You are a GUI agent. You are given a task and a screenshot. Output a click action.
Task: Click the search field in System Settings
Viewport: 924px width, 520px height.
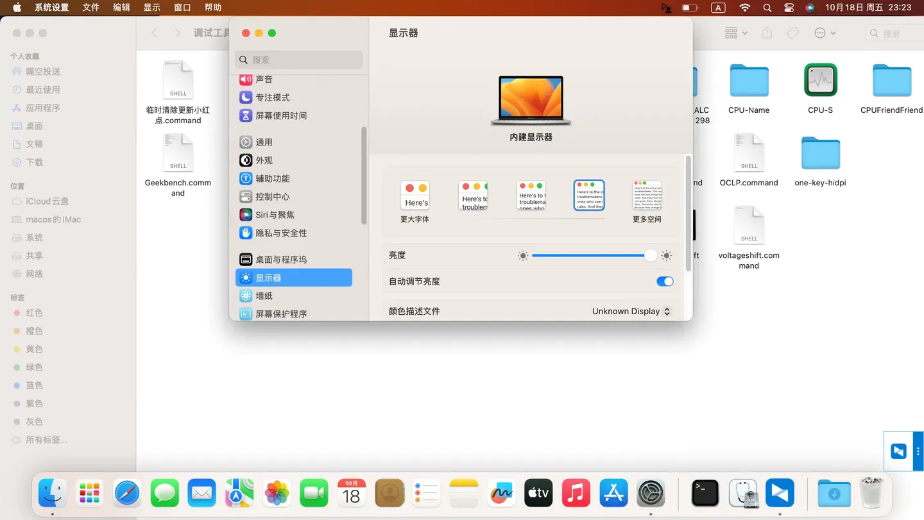pyautogui.click(x=298, y=59)
